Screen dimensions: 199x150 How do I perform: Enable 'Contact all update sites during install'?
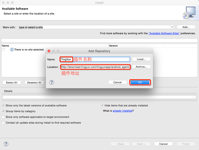tap(3, 123)
